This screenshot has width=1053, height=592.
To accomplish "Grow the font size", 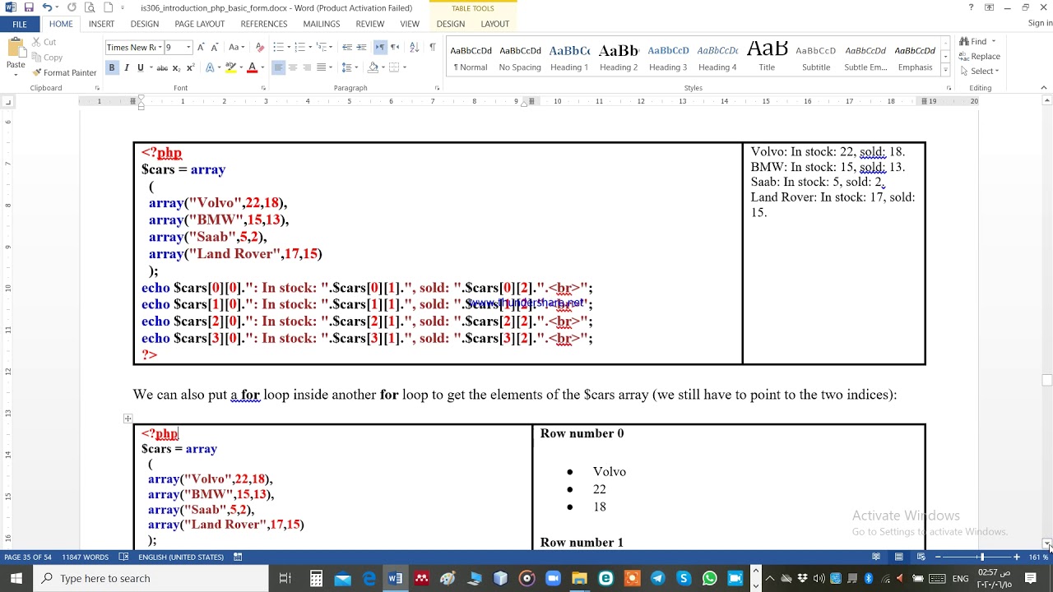I will [x=202, y=48].
